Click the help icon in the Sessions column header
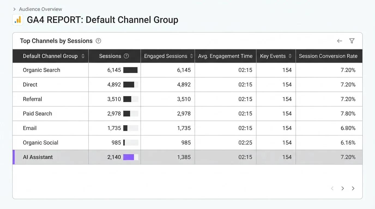The image size is (375, 209). pos(126,56)
